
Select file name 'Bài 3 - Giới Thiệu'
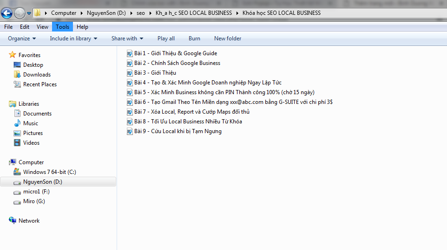click(x=155, y=72)
